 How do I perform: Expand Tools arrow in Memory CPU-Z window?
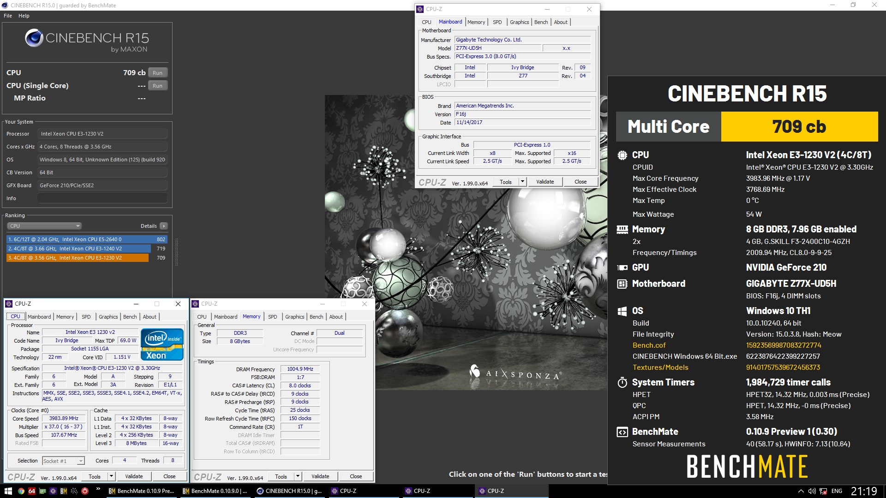click(298, 477)
